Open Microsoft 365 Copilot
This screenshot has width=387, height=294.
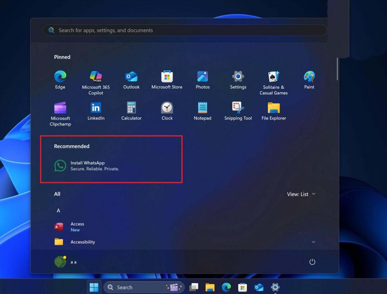click(96, 80)
